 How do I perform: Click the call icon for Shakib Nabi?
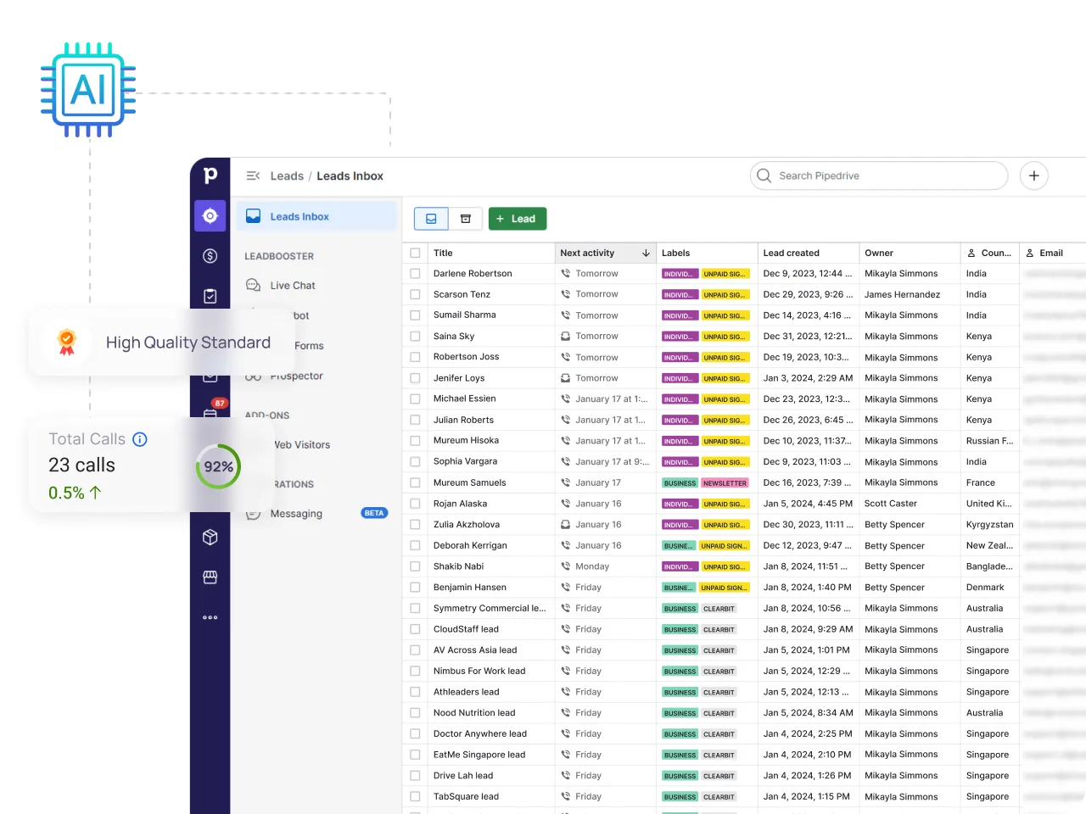(x=565, y=566)
